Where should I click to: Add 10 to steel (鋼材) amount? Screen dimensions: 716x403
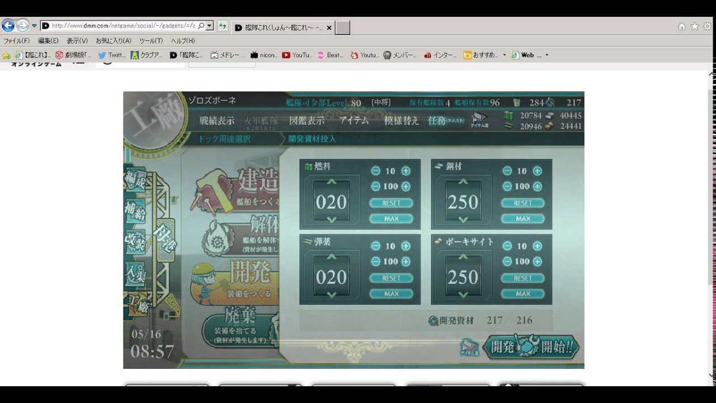pyautogui.click(x=537, y=171)
